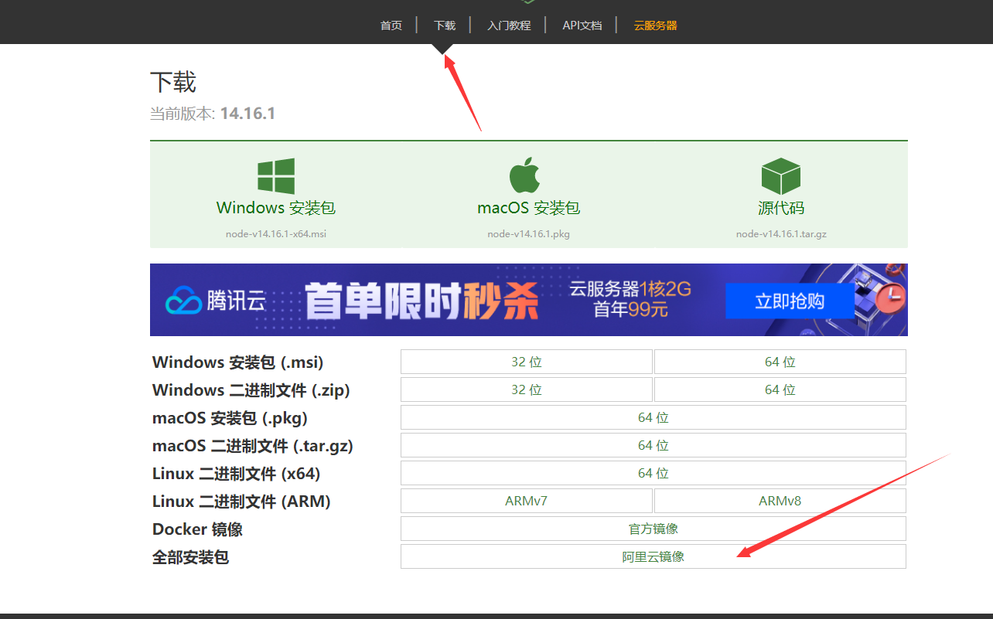Click the Apple macOS logo icon
This screenshot has height=619, width=993.
(x=524, y=175)
